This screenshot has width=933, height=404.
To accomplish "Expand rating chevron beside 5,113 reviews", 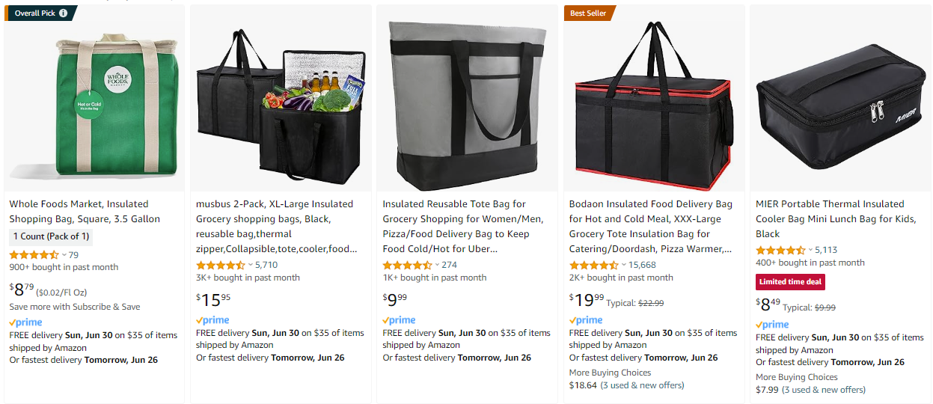I will coord(810,250).
